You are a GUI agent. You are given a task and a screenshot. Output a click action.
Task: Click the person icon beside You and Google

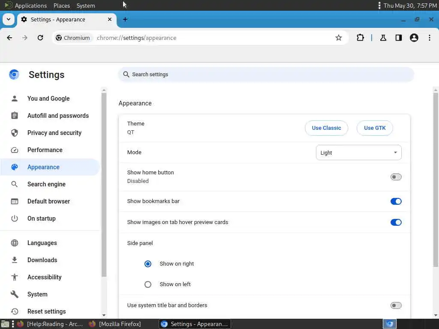click(x=15, y=99)
